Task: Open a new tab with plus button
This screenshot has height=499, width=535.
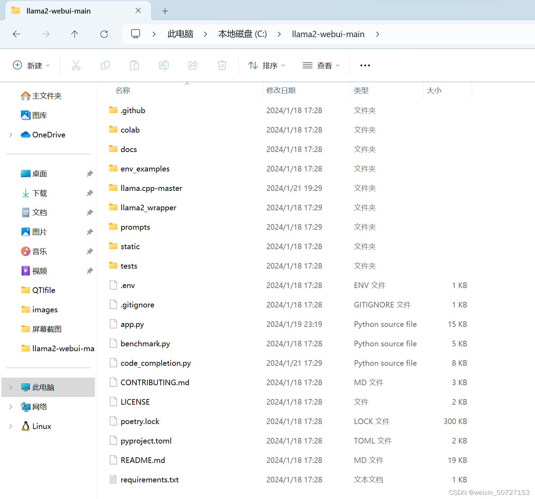Action: [x=165, y=11]
